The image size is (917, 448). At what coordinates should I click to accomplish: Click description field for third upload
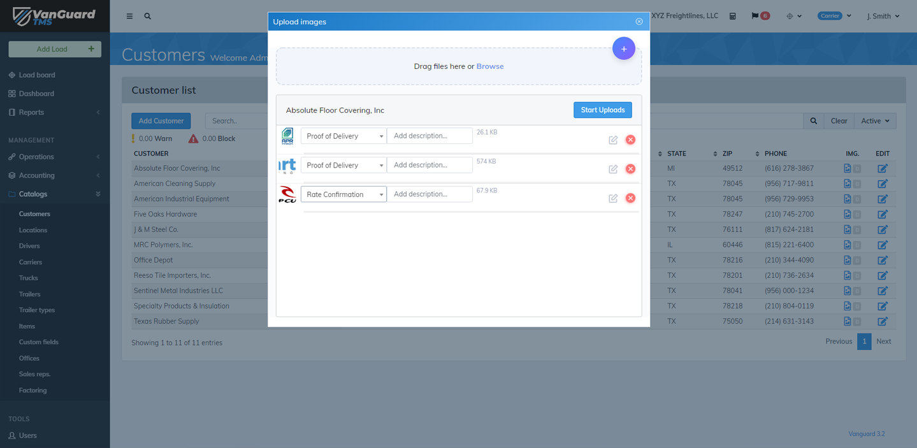(430, 194)
